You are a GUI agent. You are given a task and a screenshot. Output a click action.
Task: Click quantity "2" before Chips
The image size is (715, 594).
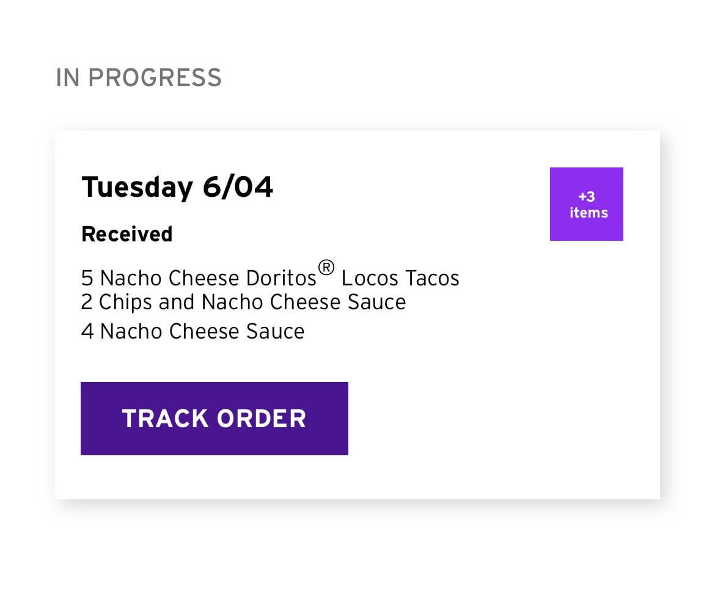click(x=87, y=302)
